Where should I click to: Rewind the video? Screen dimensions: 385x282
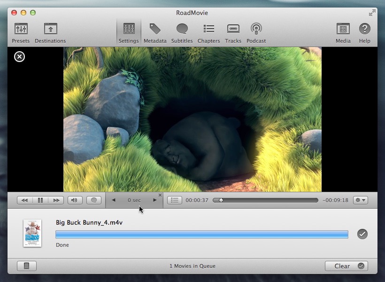[x=25, y=200]
